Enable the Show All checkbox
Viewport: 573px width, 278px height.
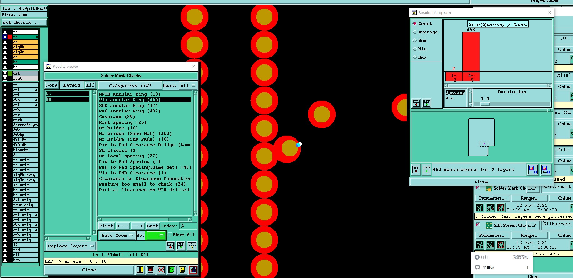pyautogui.click(x=170, y=235)
